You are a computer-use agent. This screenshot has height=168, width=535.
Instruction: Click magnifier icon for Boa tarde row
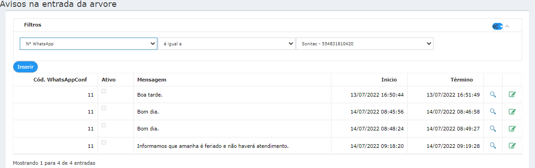point(493,94)
